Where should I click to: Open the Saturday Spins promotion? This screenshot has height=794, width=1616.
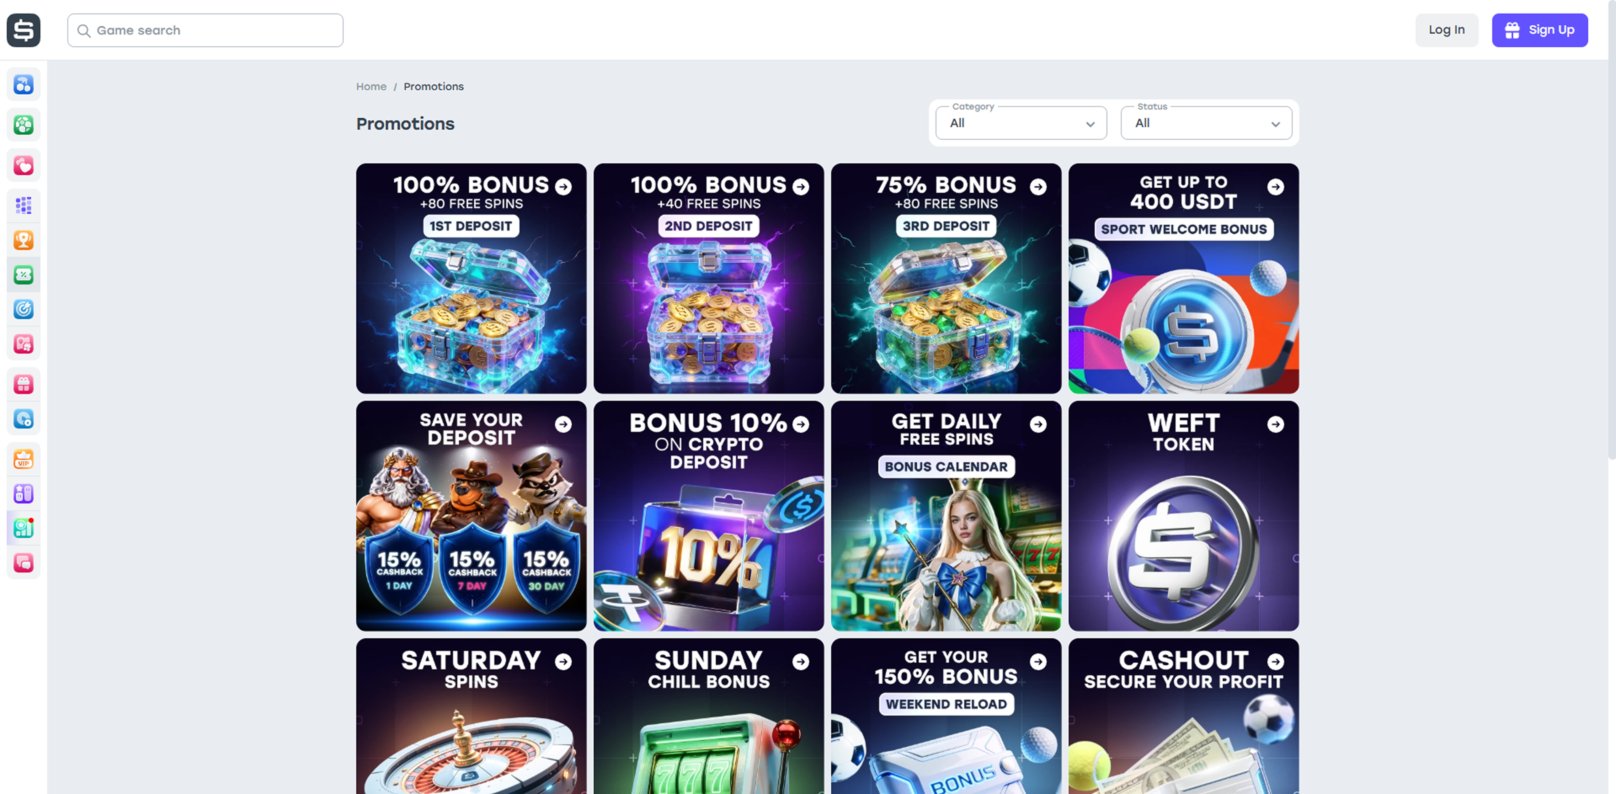471,716
